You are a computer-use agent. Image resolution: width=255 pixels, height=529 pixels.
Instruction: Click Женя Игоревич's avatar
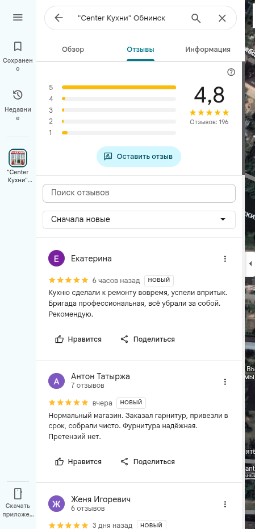coord(57,504)
